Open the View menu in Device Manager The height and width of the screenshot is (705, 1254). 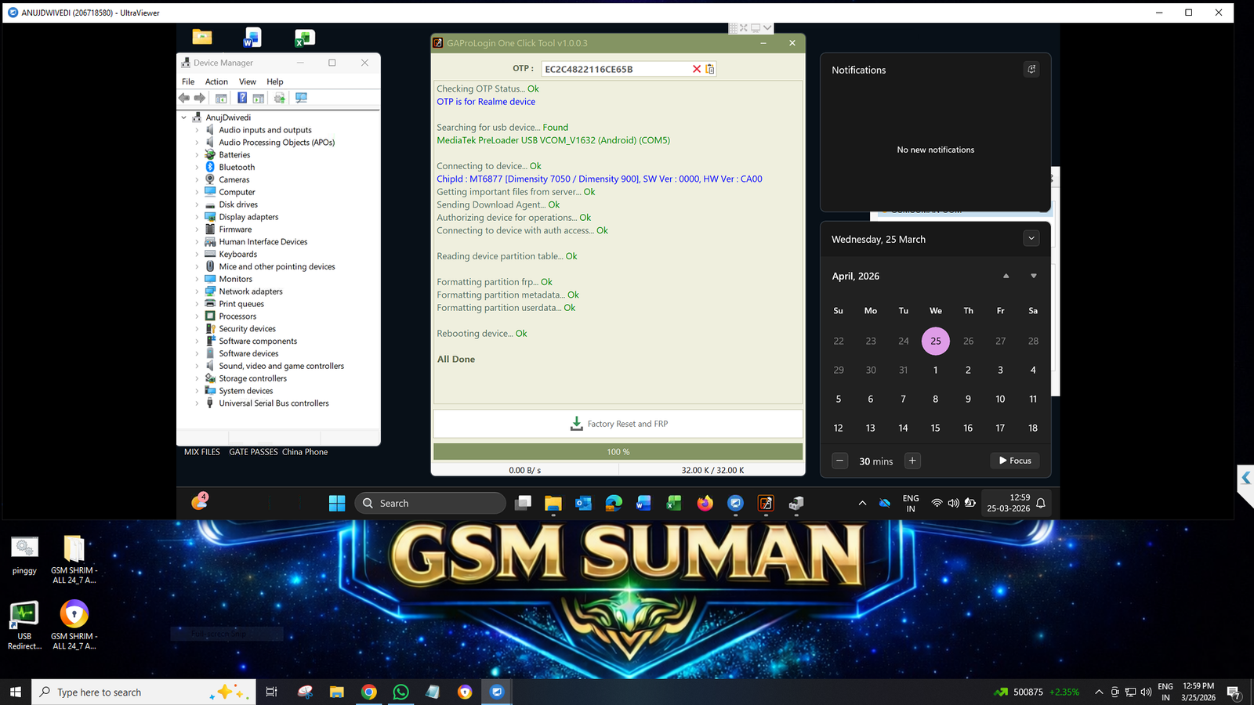[247, 81]
